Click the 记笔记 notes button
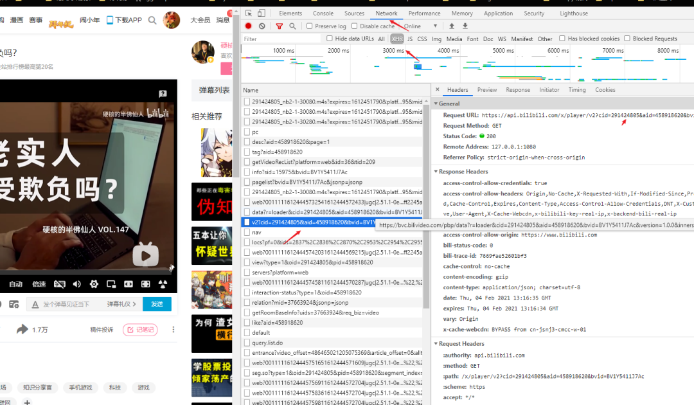Image resolution: width=694 pixels, height=405 pixels. pos(140,330)
